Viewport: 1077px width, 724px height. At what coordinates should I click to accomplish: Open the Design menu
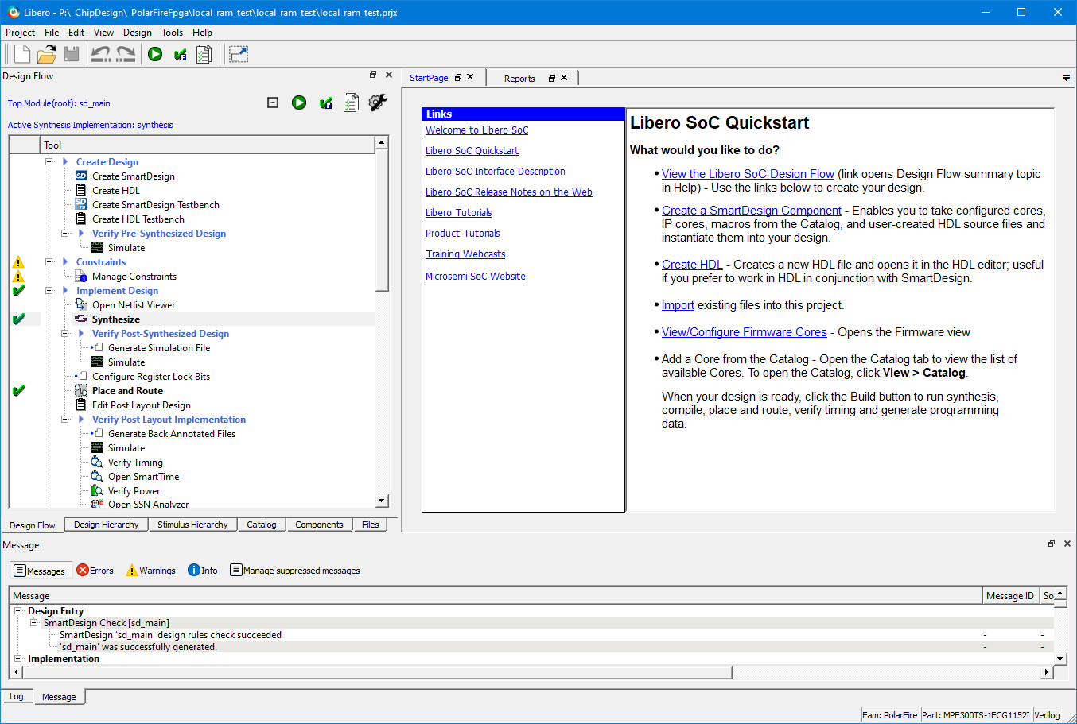(x=137, y=33)
